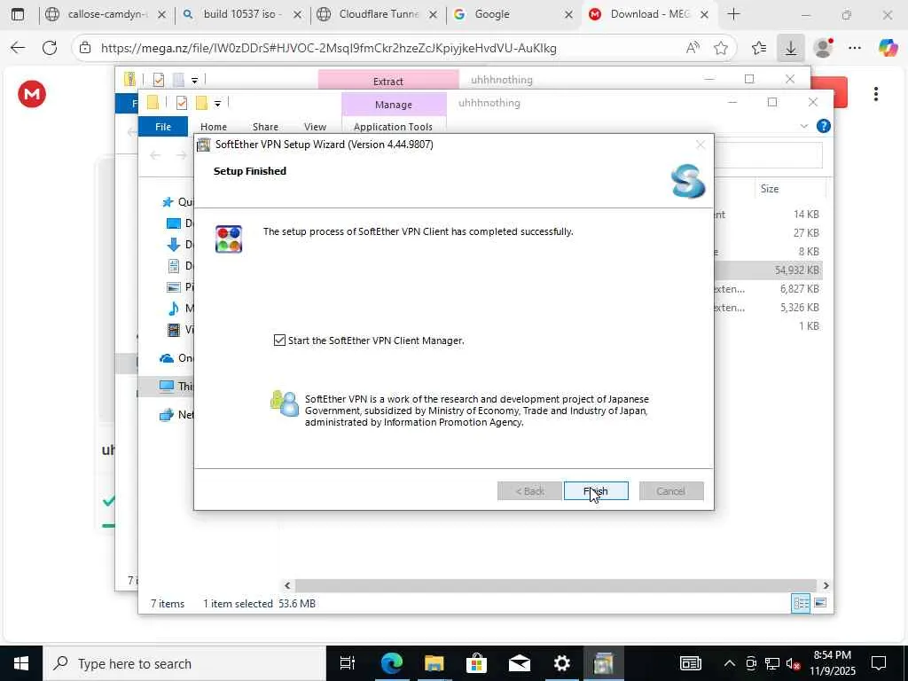Image resolution: width=908 pixels, height=681 pixels.
Task: Click the Read aloud icon in address bar
Action: pyautogui.click(x=693, y=48)
